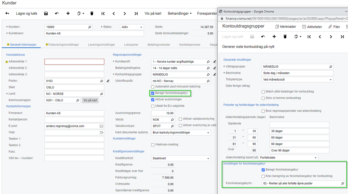
Task: Click Beskrivelse field Siste dag i måneden
Action: pyautogui.click(x=297, y=73)
